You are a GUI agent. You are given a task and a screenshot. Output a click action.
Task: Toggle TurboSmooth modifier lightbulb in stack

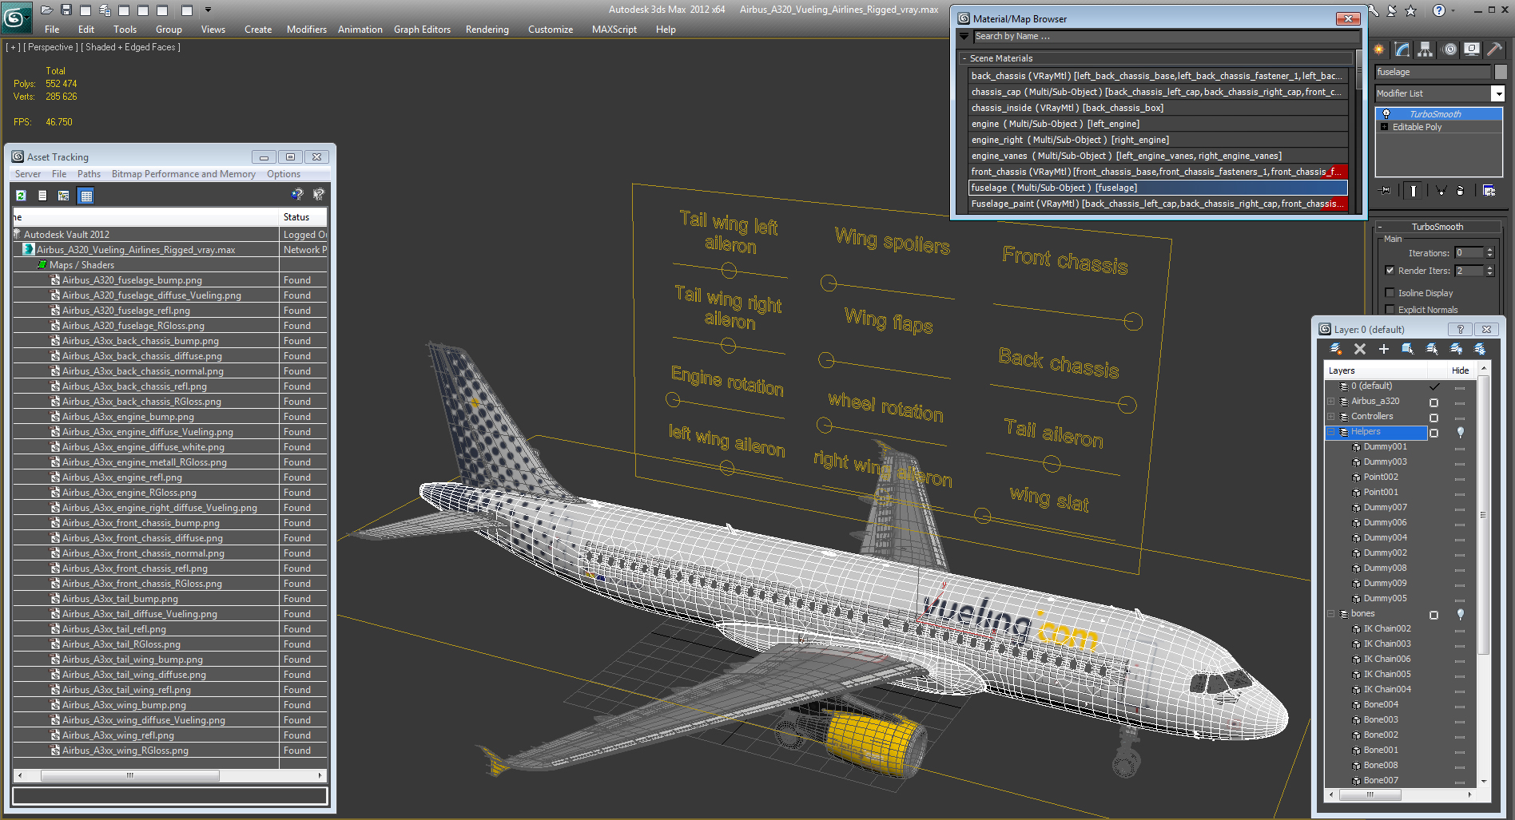1386,114
